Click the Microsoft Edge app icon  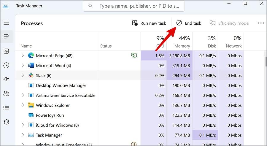pyautogui.click(x=31, y=55)
